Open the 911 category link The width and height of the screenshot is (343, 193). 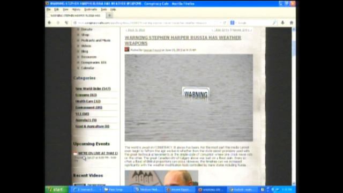tap(82, 114)
